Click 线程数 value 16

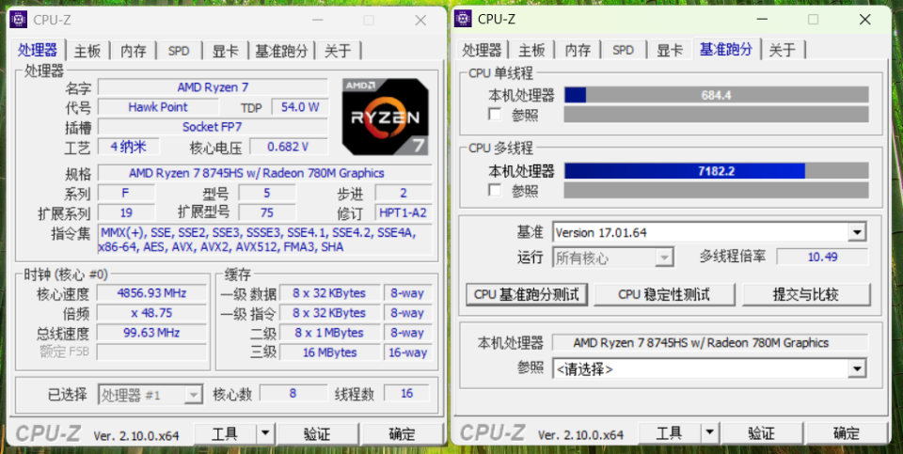406,394
